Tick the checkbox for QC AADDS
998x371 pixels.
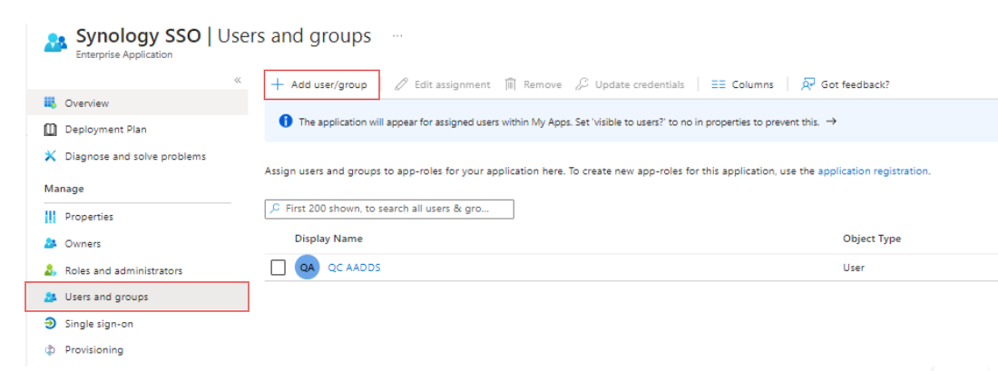pyautogui.click(x=278, y=268)
